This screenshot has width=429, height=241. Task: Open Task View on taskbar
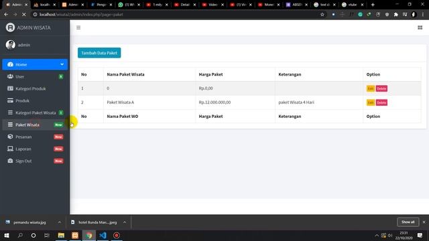click(x=47, y=235)
